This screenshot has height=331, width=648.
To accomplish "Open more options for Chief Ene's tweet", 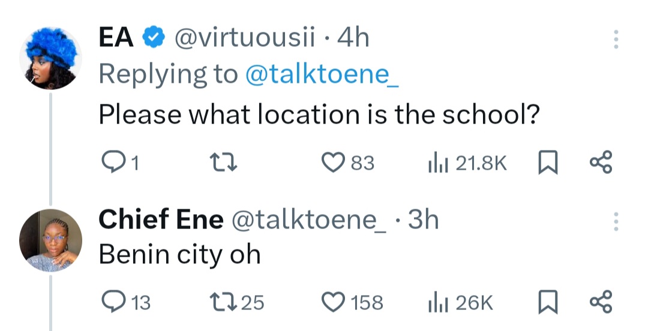I will (615, 222).
